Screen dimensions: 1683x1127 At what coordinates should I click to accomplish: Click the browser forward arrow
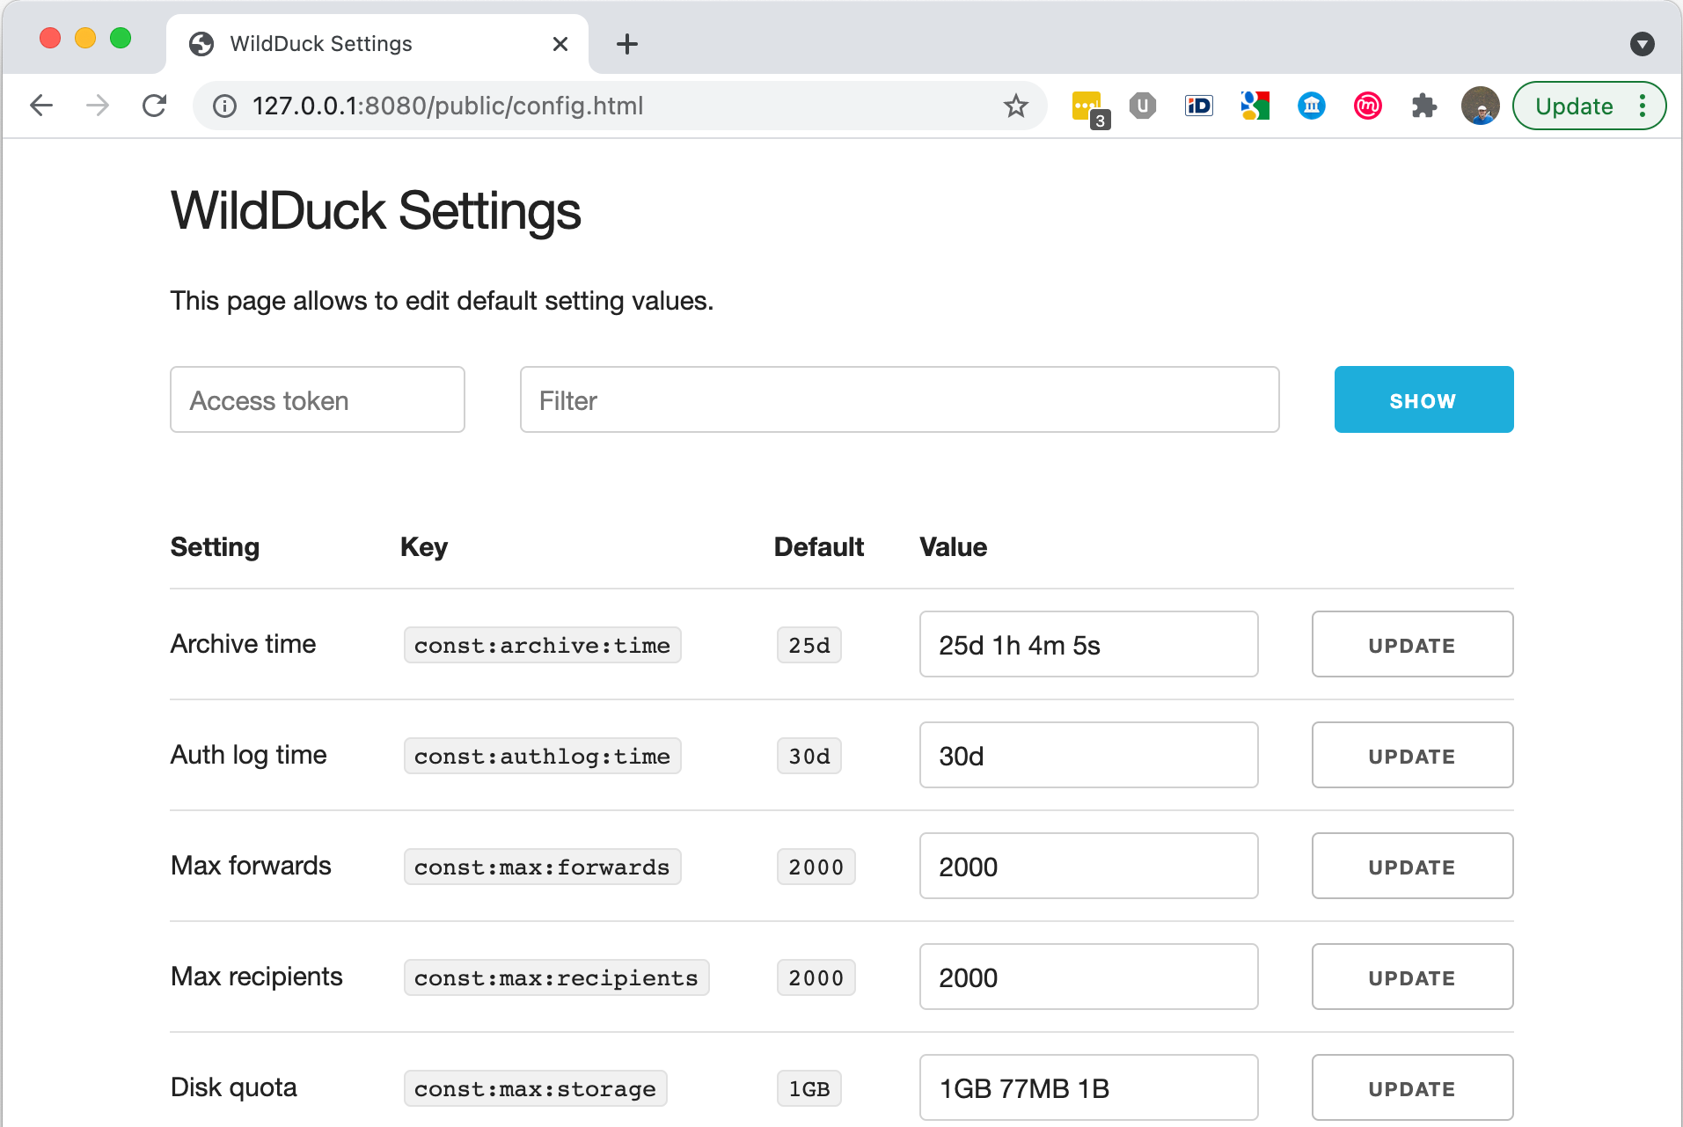click(x=98, y=106)
